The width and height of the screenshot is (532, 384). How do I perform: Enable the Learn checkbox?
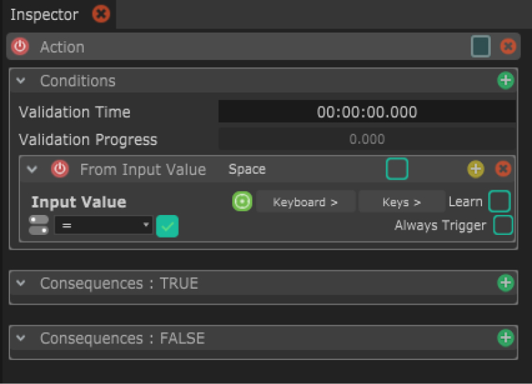click(499, 201)
